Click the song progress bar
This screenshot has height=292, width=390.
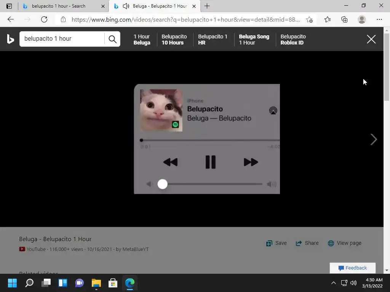click(x=210, y=140)
